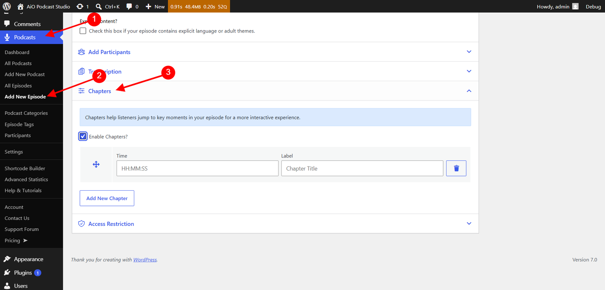The width and height of the screenshot is (605, 290).
Task: Click the Chapters sliders icon
Action: [81, 91]
